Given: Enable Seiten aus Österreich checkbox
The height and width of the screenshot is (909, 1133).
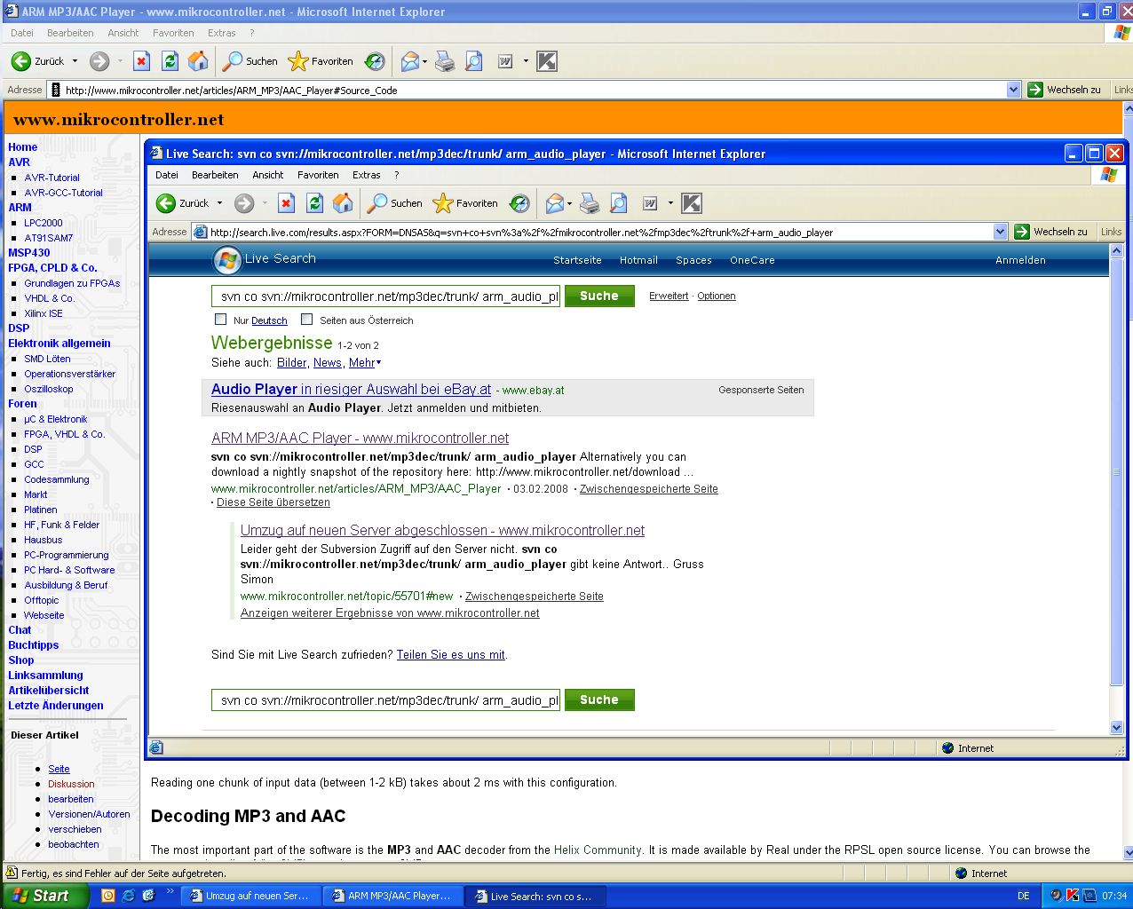Looking at the screenshot, I should (x=307, y=320).
